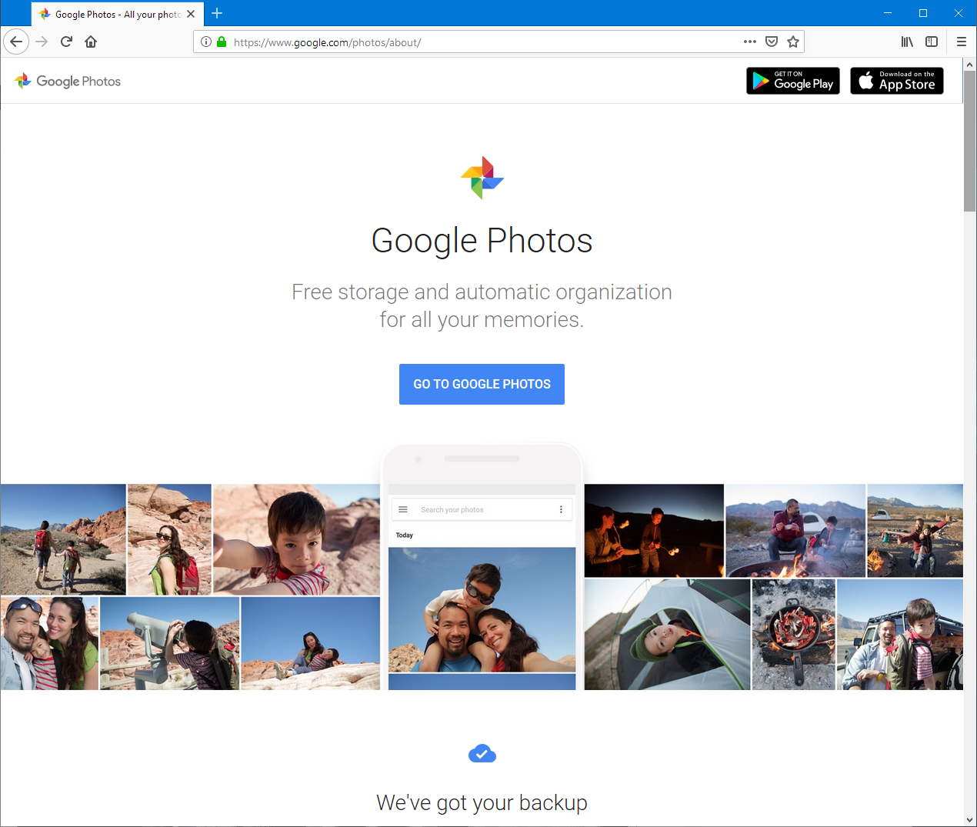The height and width of the screenshot is (827, 977).
Task: Save page to Pocket icon
Action: pyautogui.click(x=772, y=42)
